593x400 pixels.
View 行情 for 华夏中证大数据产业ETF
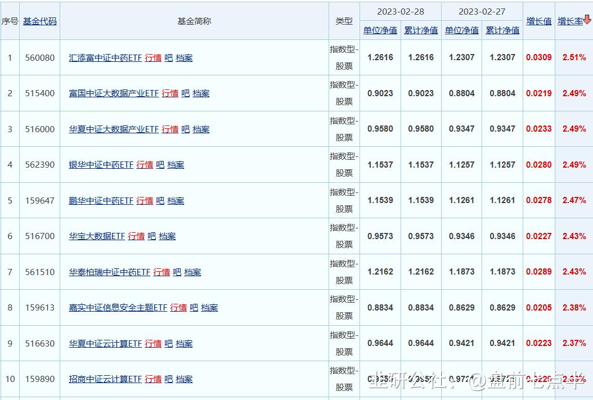pos(170,129)
